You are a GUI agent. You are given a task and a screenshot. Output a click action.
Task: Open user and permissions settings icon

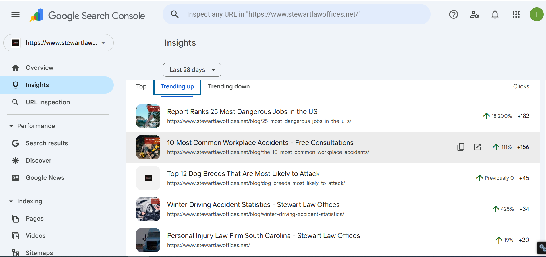474,14
